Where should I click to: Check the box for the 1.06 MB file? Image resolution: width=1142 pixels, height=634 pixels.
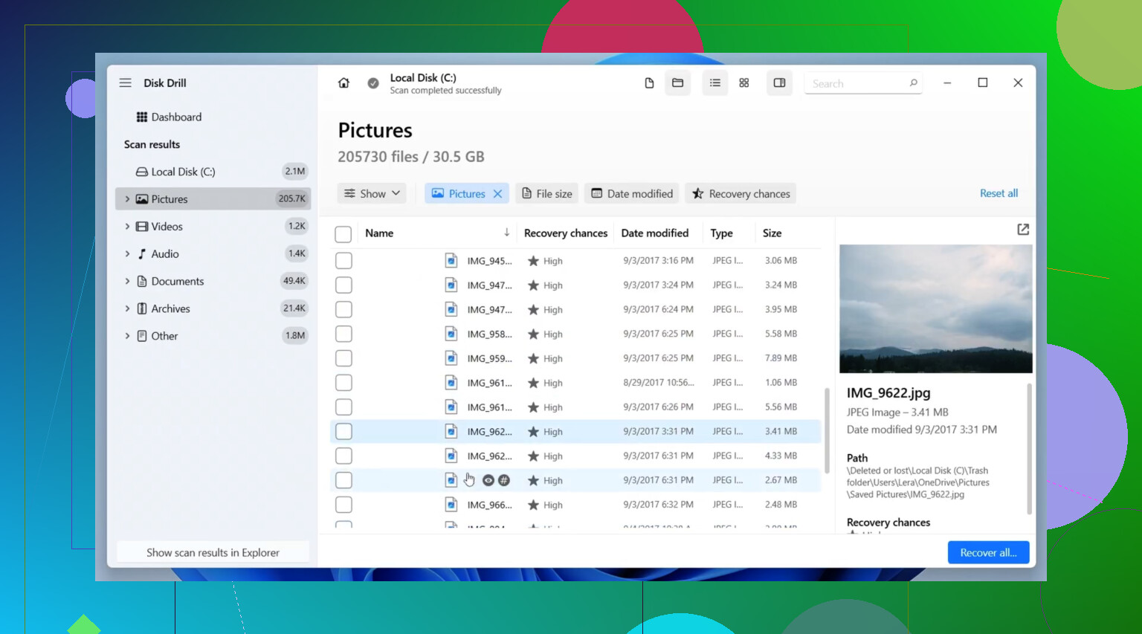pyautogui.click(x=343, y=383)
